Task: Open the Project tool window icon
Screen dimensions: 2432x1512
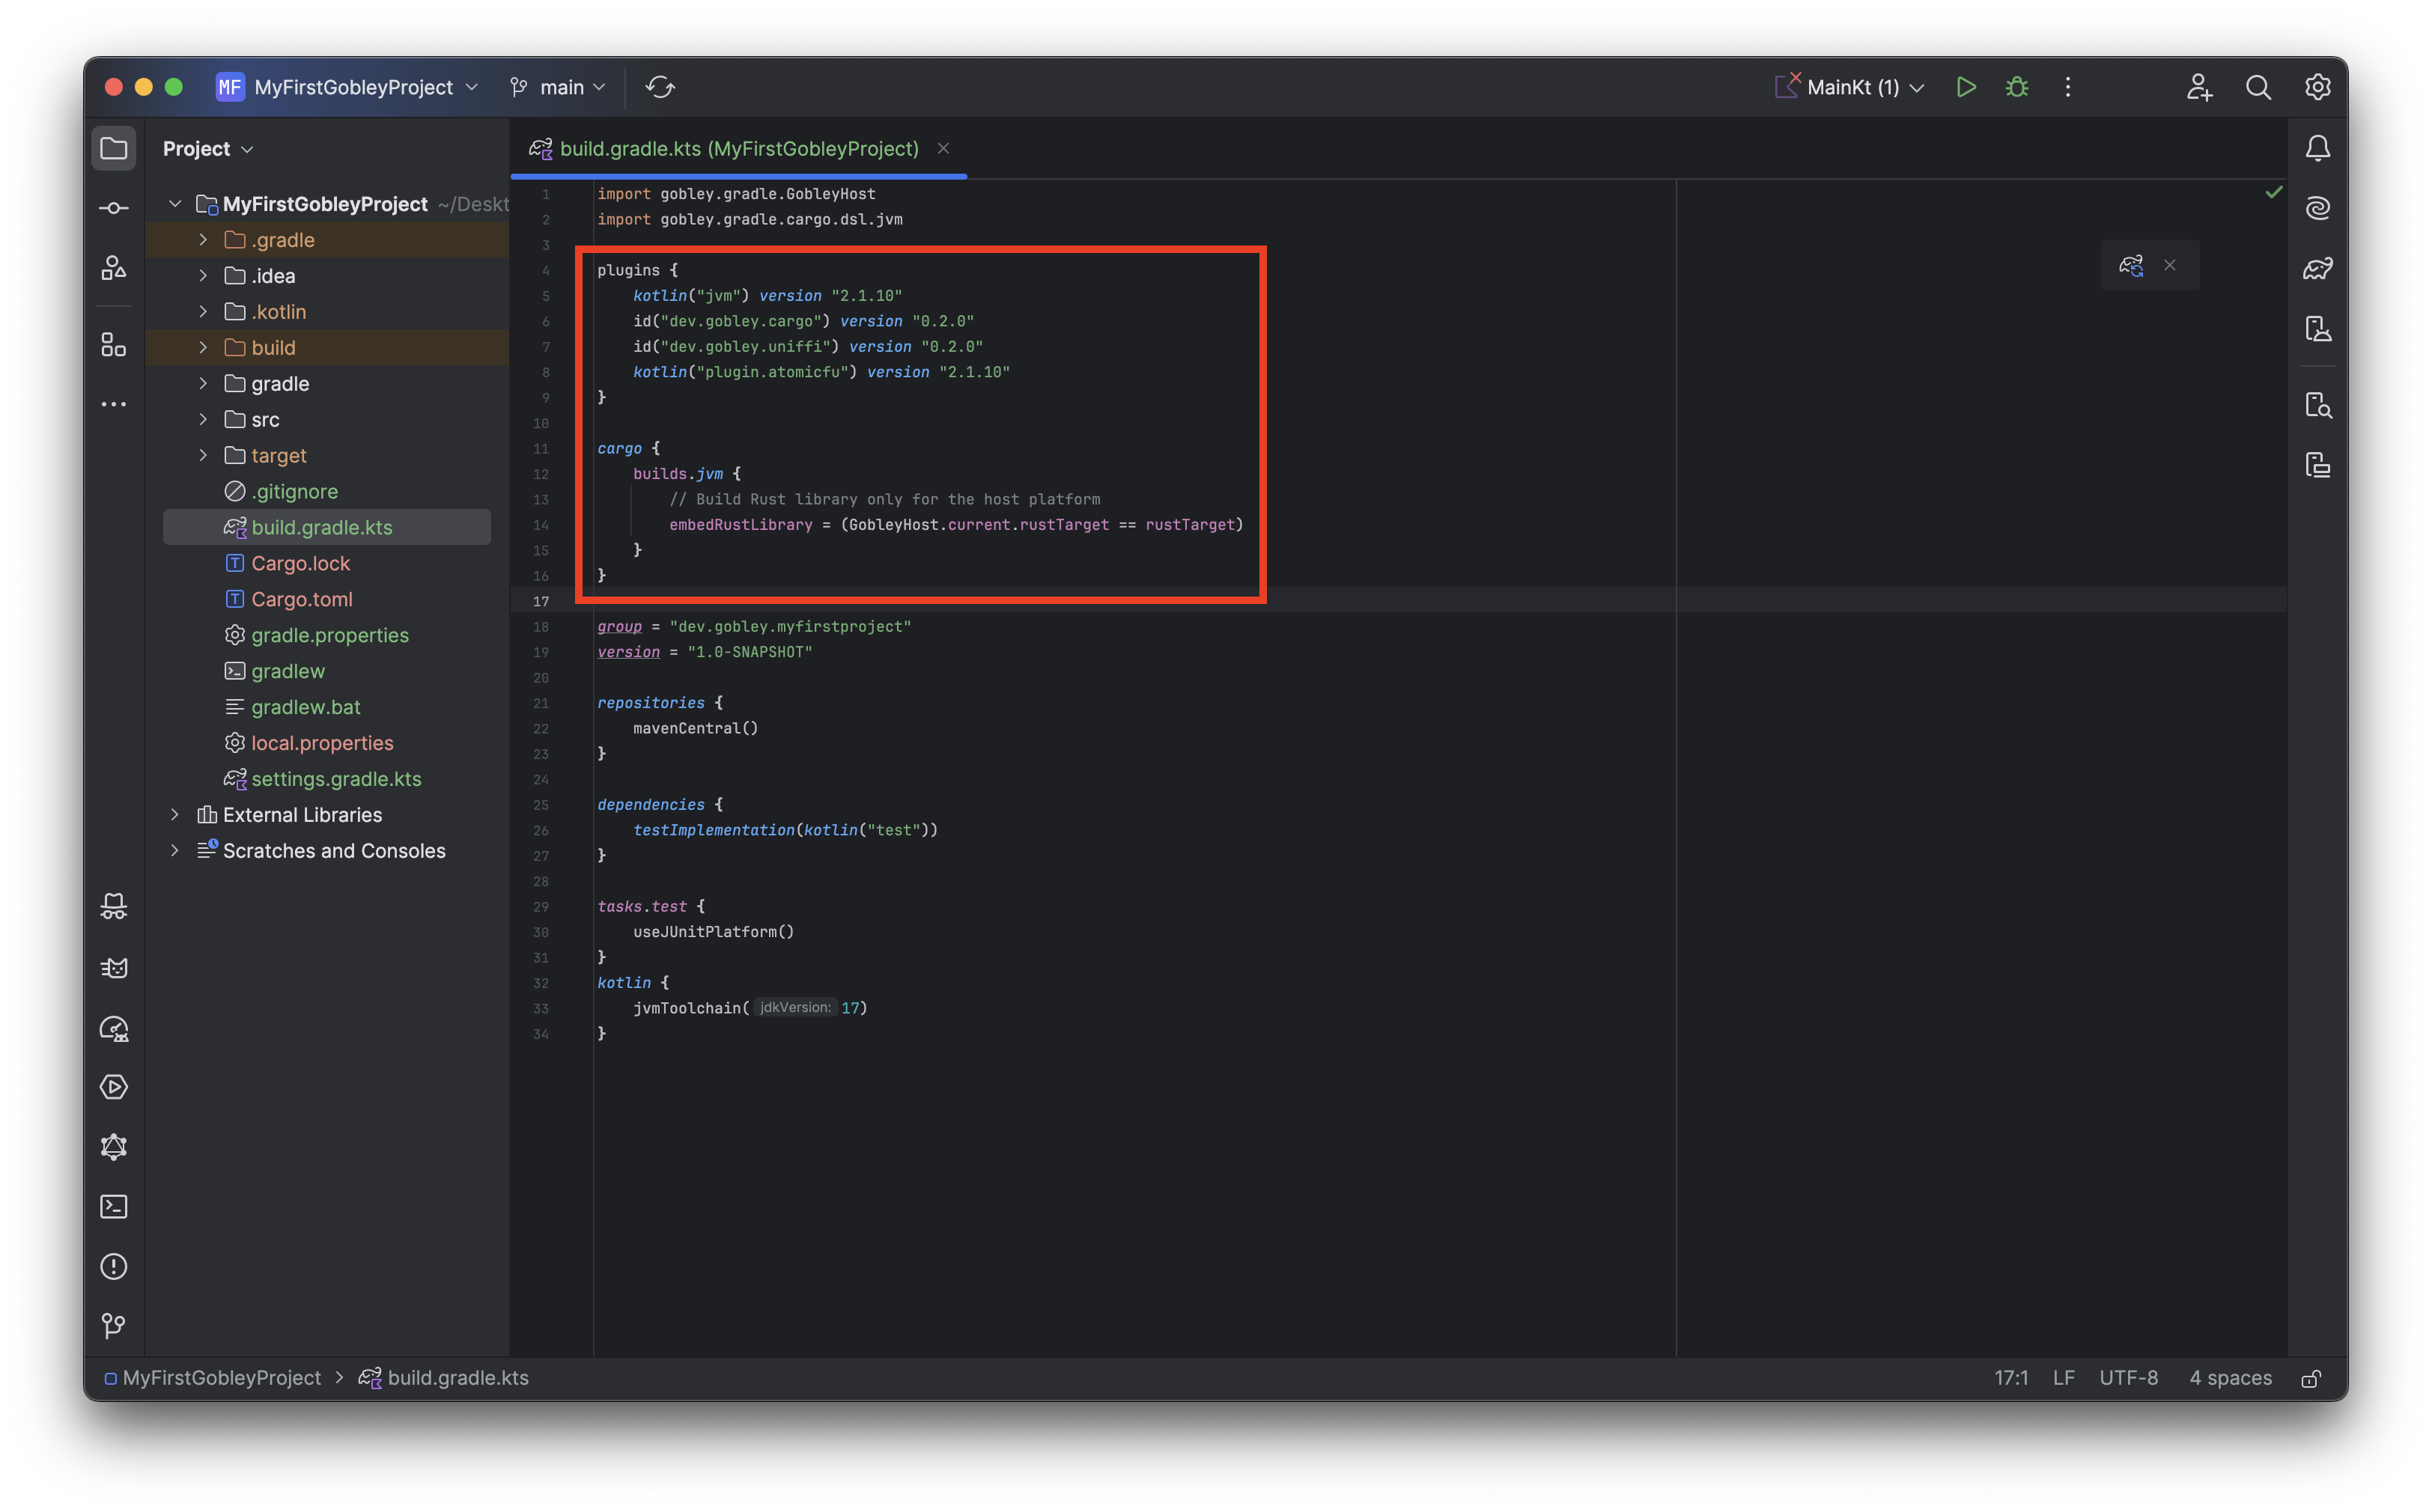Action: [114, 148]
